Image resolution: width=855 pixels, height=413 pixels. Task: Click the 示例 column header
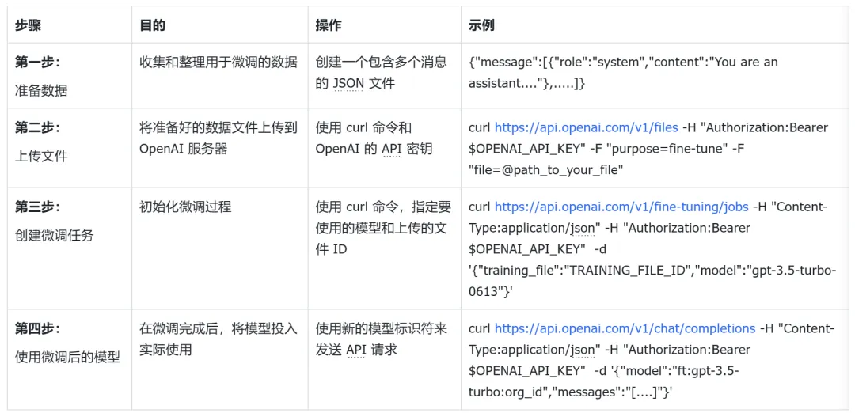(481, 25)
